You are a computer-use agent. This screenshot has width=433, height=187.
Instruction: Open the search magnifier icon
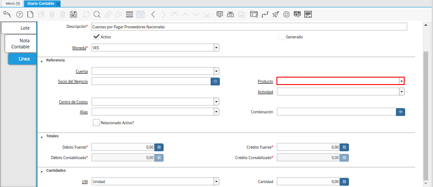pyautogui.click(x=97, y=14)
